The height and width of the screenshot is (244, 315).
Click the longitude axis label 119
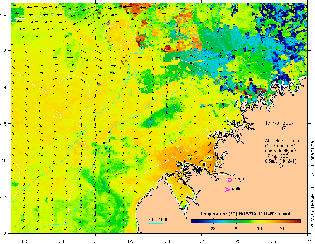pyautogui.click(x=25, y=241)
